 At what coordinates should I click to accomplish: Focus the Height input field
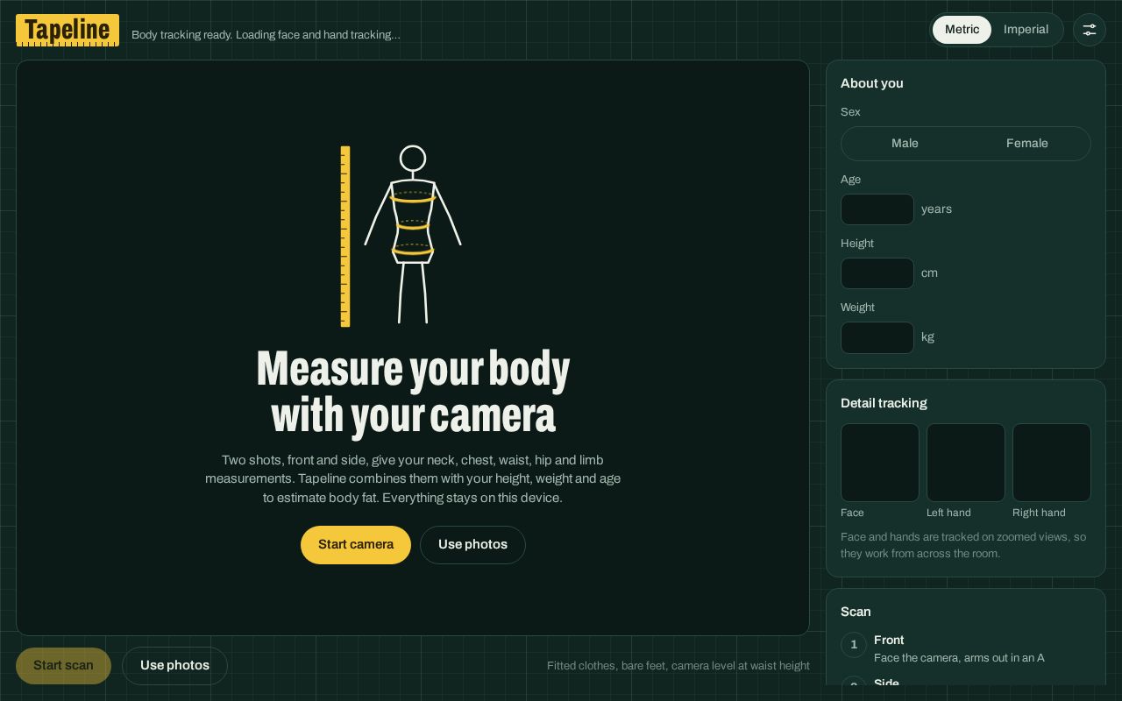[x=877, y=273]
